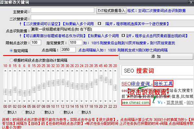The width and height of the screenshot is (194, 129).
Task: Click the 指定搜索页 field showing 1|10
Action: point(75,42)
